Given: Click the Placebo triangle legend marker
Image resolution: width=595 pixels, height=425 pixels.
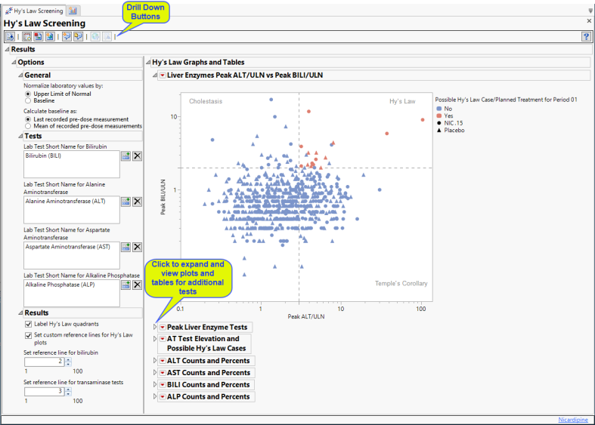Looking at the screenshot, I should click(439, 131).
